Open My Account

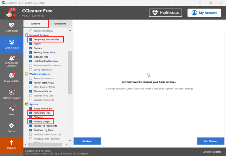204,13
